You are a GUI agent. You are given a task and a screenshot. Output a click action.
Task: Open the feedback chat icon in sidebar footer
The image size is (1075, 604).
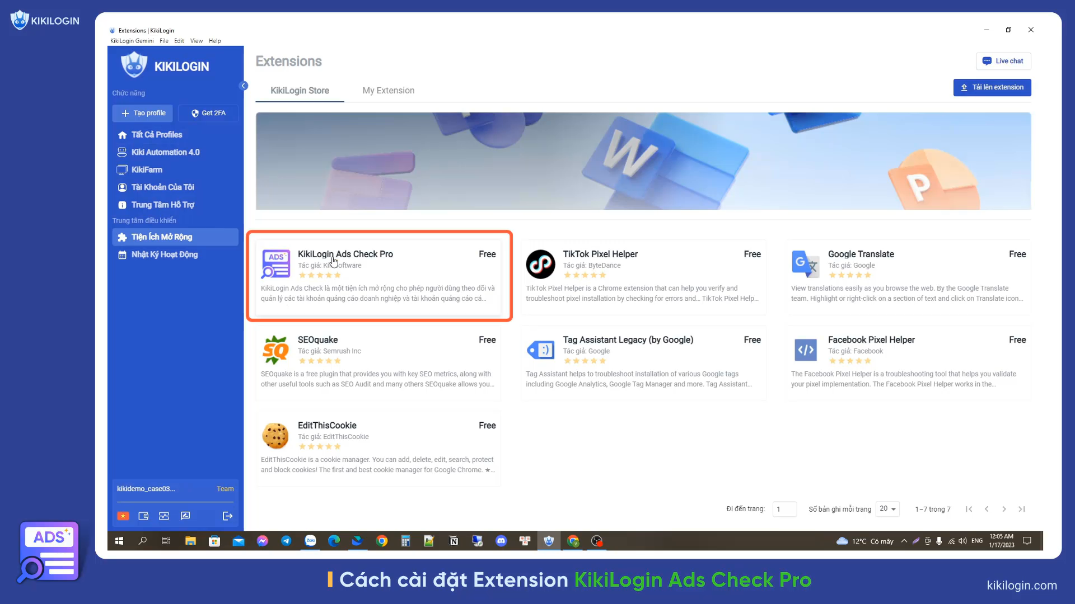[185, 516]
